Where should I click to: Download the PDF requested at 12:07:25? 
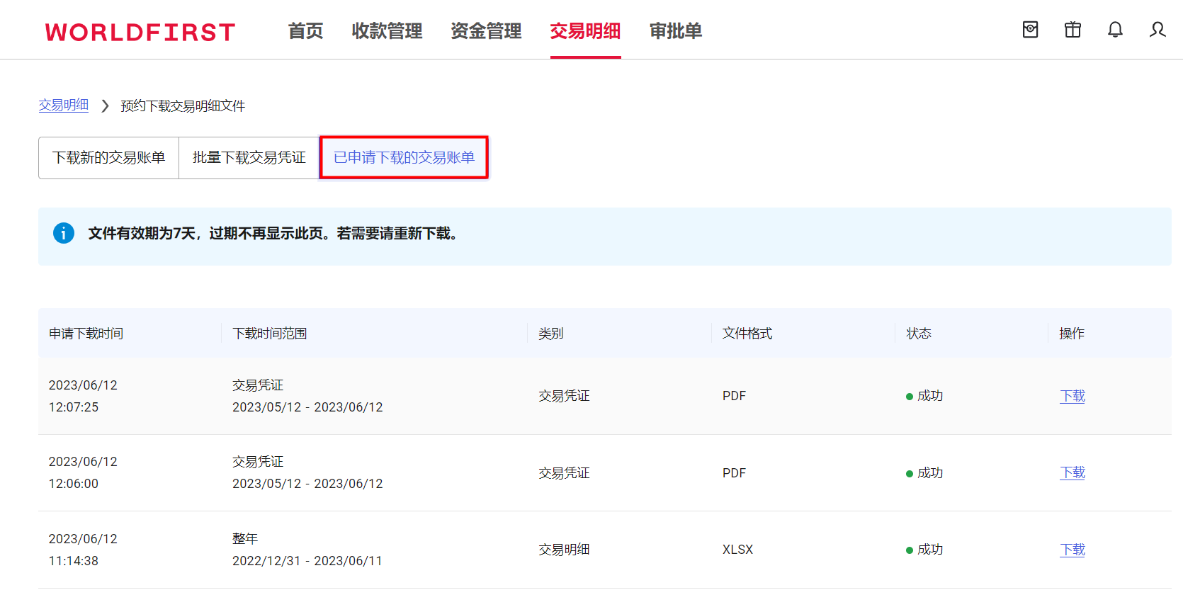(x=1072, y=396)
